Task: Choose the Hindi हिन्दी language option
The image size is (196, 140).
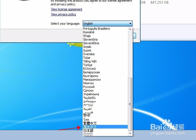Action: [x=105, y=116]
